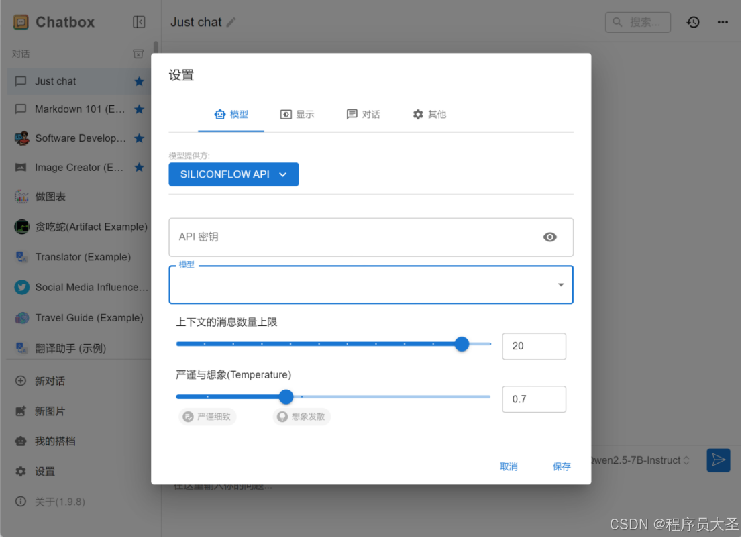Open Translator (Example) conversation
Screen dimensions: 742x538
pyautogui.click(x=79, y=257)
